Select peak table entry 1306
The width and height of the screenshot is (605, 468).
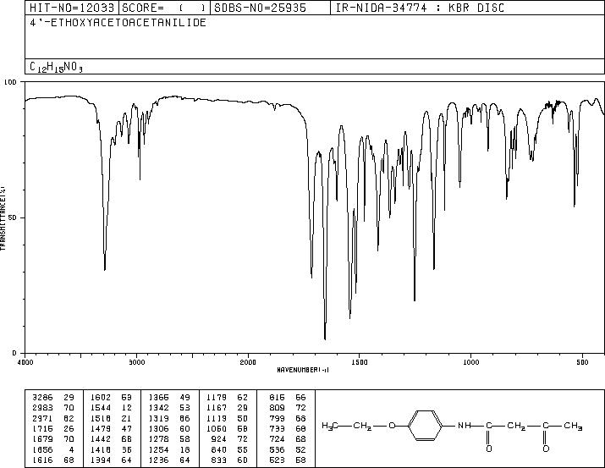[159, 428]
